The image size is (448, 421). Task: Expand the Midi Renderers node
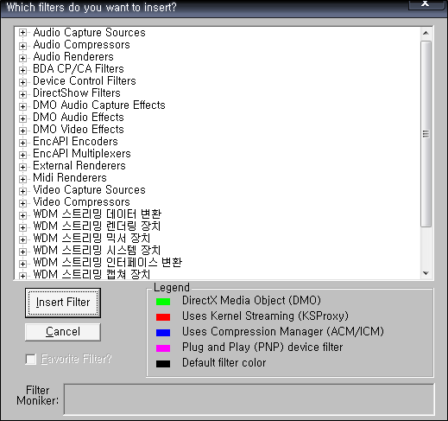[22, 179]
